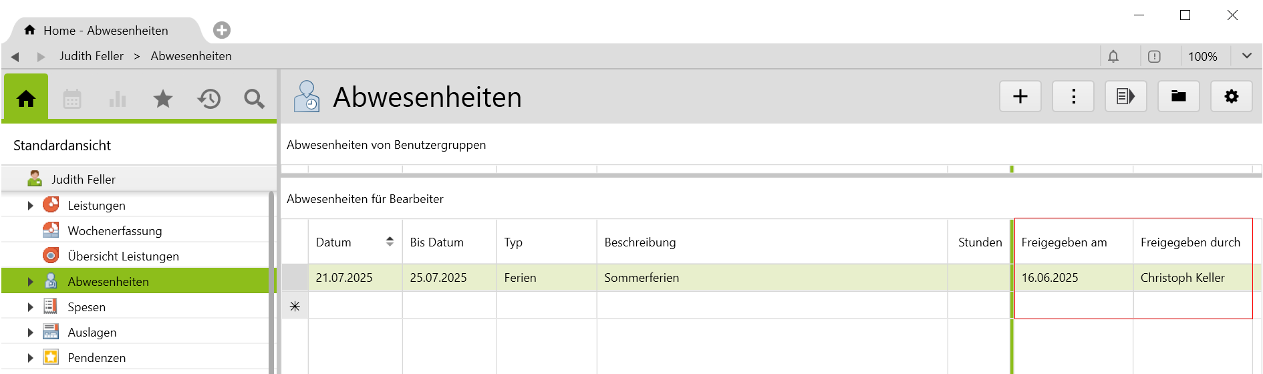Open the folder icon button

(x=1178, y=97)
